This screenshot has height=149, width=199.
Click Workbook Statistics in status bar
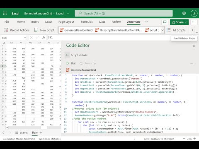click(50, 139)
